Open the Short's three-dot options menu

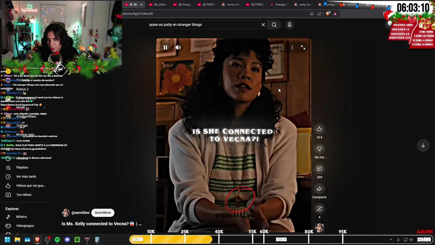pos(292,48)
